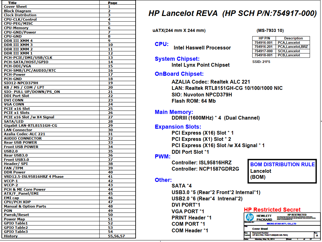Select the "SIO12-NPCD379H" table entry
322x242 pixels.
(21, 83)
